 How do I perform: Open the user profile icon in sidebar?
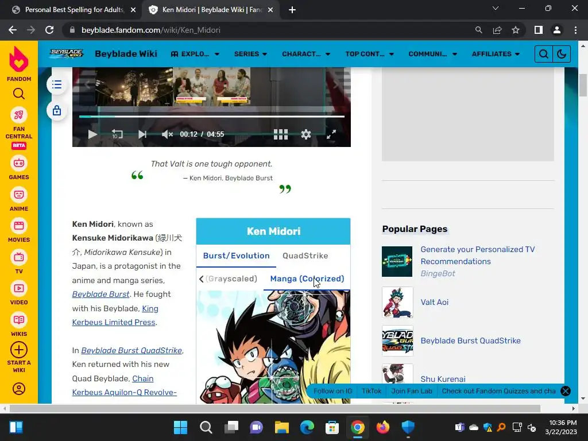19,389
